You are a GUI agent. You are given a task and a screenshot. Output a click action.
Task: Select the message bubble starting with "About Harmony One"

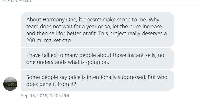click(x=98, y=30)
